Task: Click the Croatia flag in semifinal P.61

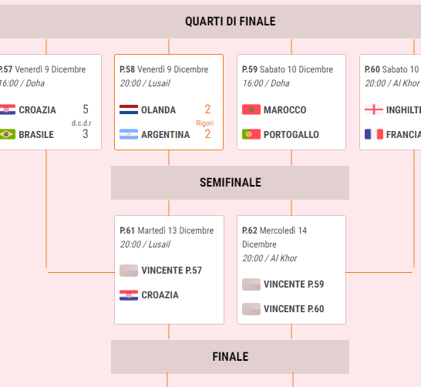Action: (129, 295)
